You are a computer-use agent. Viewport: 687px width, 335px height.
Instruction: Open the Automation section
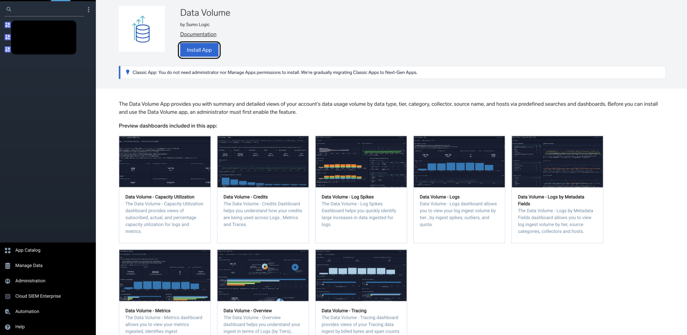point(27,311)
